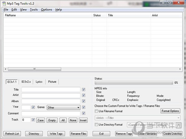Viewport: 186px width, 139px height.
Task: Click the Case button
Action: 41,120
